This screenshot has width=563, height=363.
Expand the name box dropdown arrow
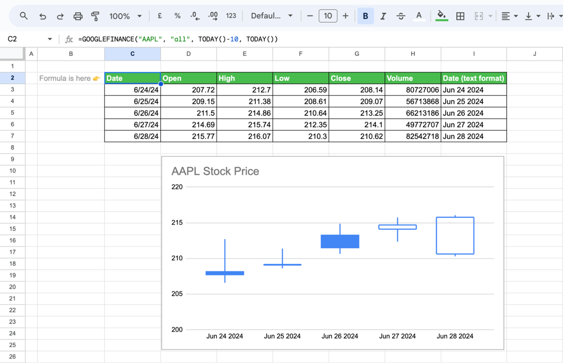point(50,39)
